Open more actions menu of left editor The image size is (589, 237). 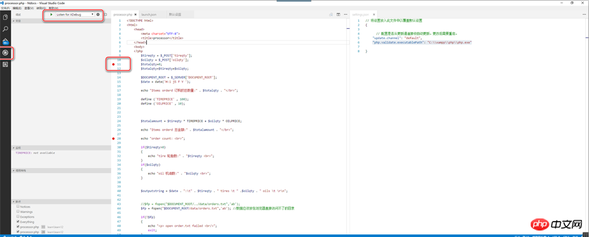tap(345, 14)
